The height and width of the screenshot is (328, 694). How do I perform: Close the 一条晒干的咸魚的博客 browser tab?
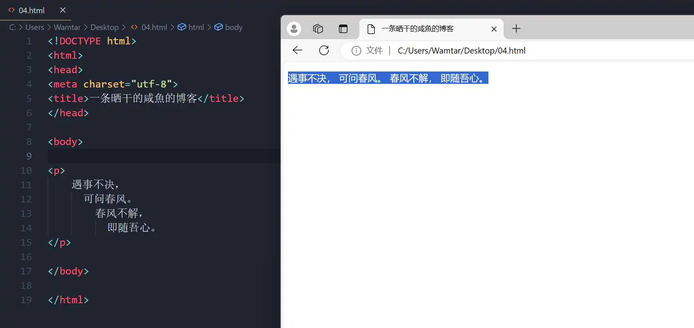494,29
